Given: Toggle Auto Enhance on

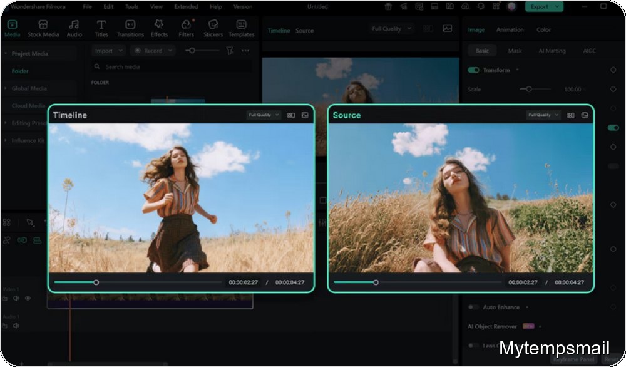Looking at the screenshot, I should pos(473,307).
